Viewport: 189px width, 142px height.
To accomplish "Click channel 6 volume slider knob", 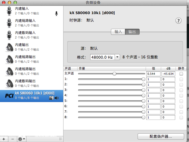I will tap(143, 106).
